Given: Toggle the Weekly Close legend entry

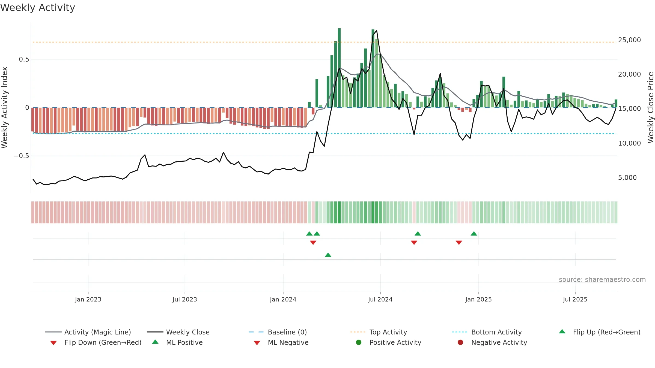Looking at the screenshot, I should (x=178, y=332).
